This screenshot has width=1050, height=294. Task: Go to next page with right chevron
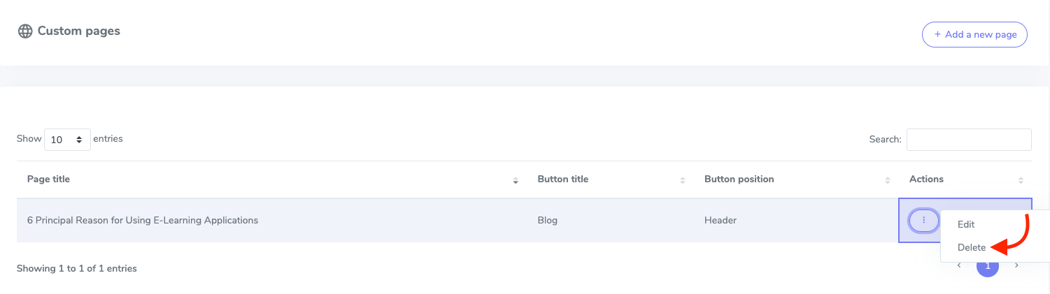pos(1016,265)
